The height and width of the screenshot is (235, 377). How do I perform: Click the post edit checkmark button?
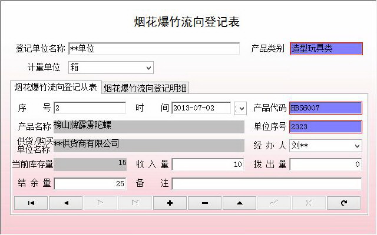[275, 203]
